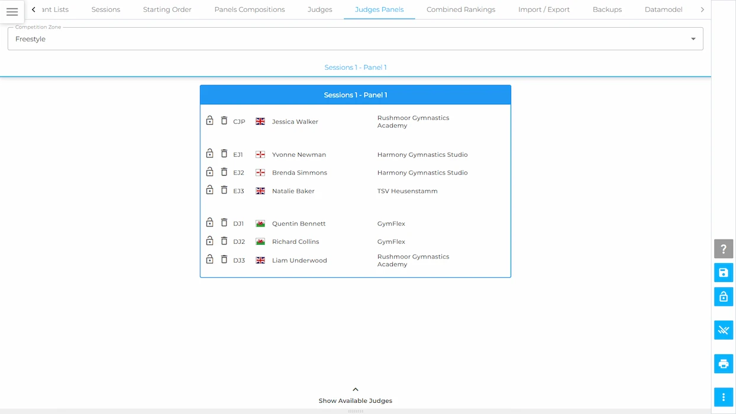
Task: Select the name Quentin Bennett
Action: 299,224
